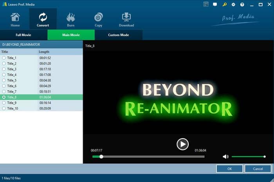274x182 pixels.
Task: Open the Burn module
Action: [70, 20]
